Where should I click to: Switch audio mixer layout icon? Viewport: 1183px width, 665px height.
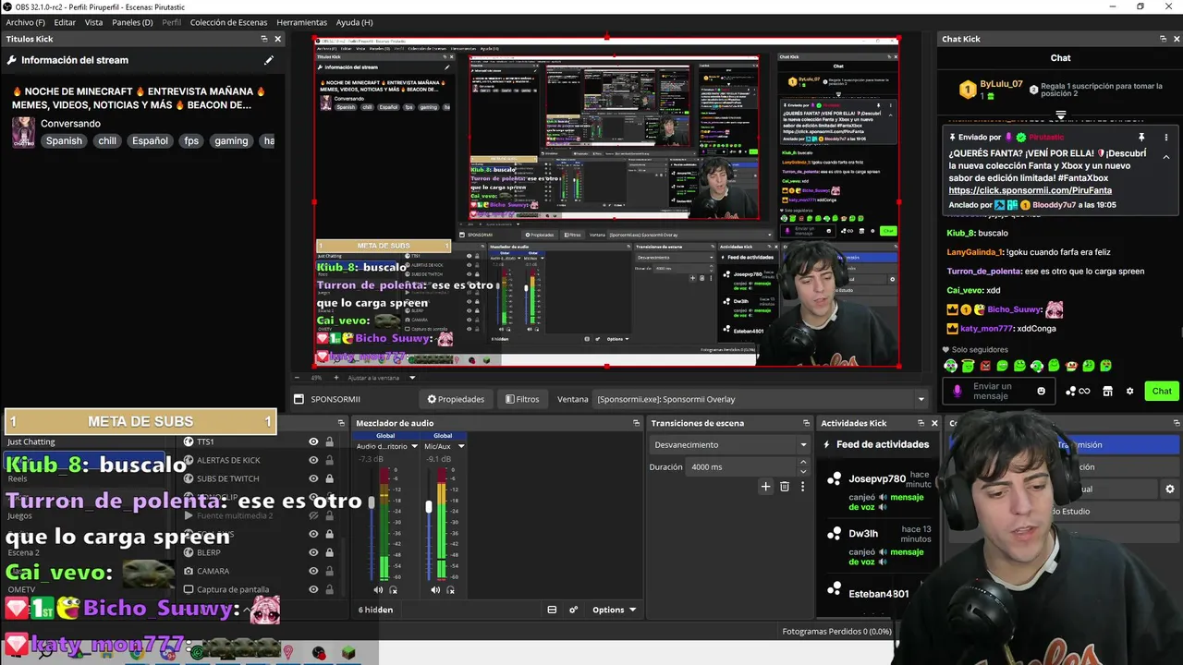tap(552, 610)
